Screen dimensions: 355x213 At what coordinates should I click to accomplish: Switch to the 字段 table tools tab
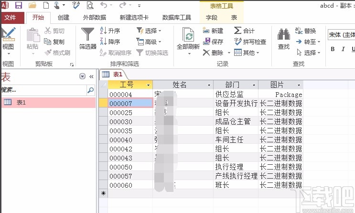point(212,17)
